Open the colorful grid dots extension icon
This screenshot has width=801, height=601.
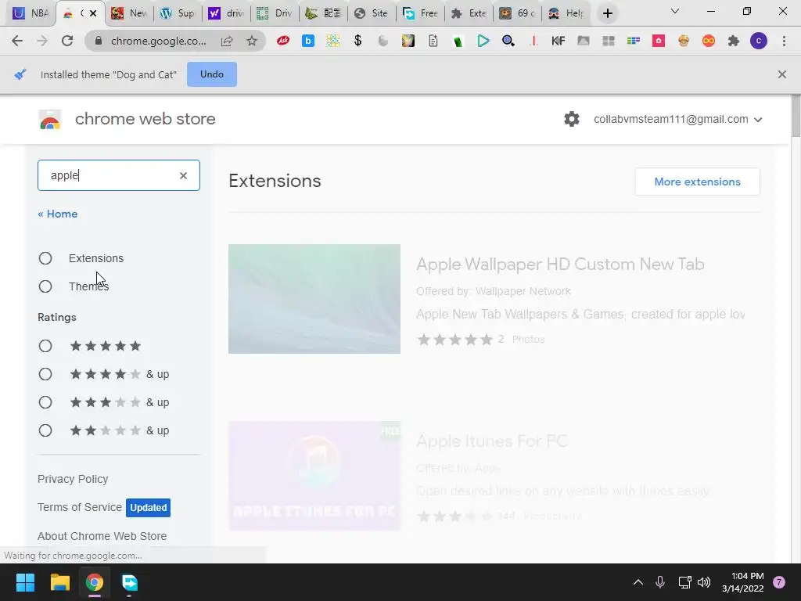(333, 41)
